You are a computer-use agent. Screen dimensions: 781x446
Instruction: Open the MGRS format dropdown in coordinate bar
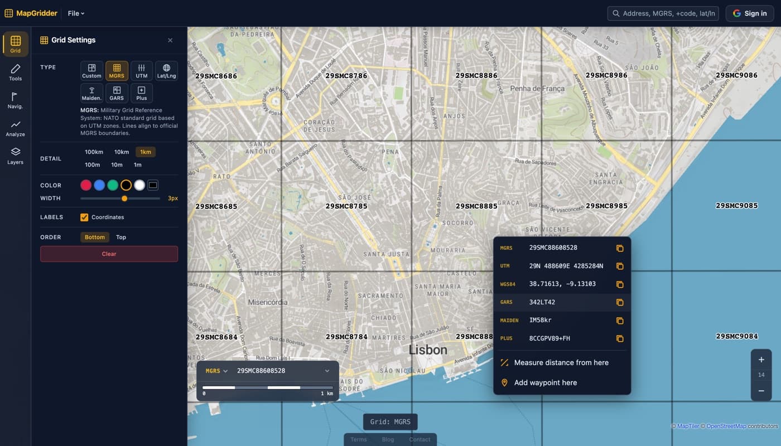tap(216, 371)
